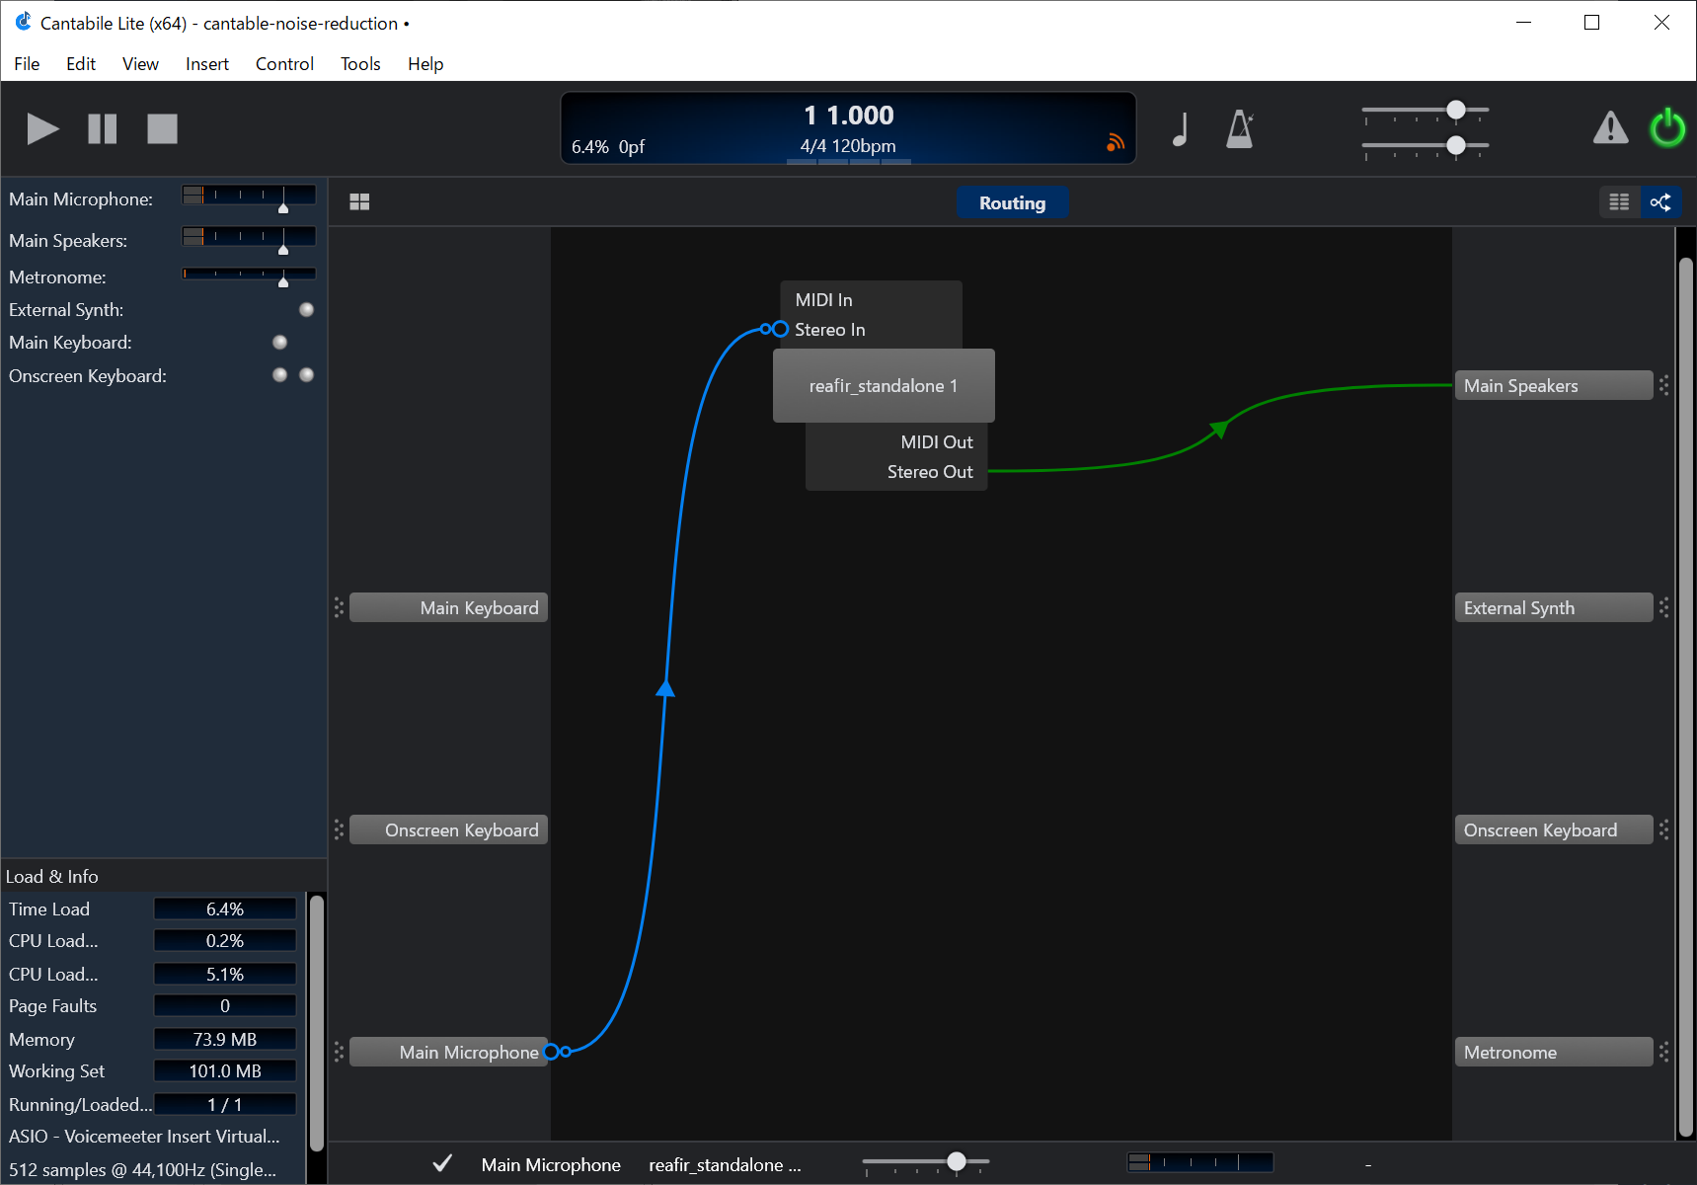Open the Insert menu
The image size is (1697, 1185).
[206, 64]
